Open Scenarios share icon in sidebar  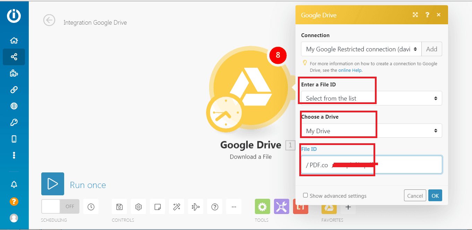14,57
